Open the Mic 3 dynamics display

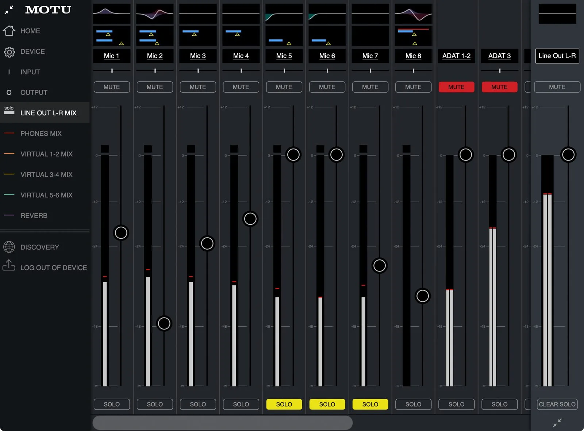[198, 36]
